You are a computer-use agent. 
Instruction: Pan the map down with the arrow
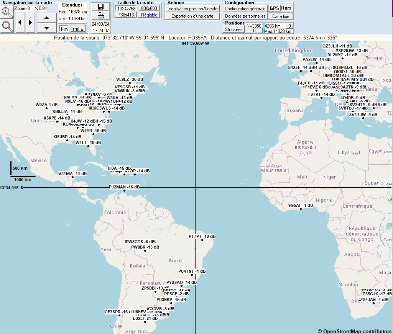[47, 28]
